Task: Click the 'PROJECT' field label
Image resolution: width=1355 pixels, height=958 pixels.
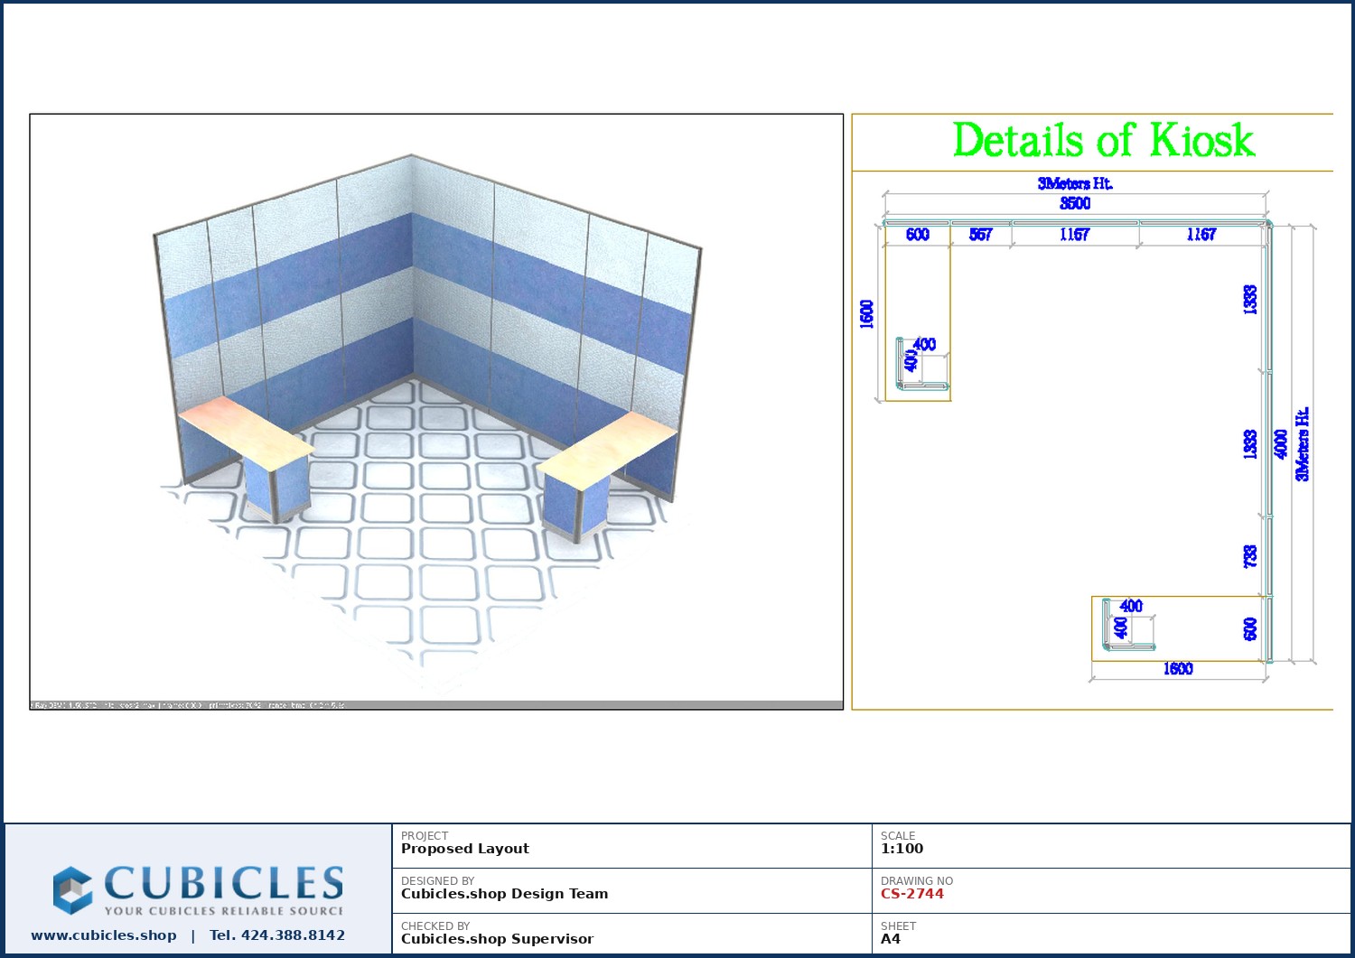Action: (x=425, y=836)
